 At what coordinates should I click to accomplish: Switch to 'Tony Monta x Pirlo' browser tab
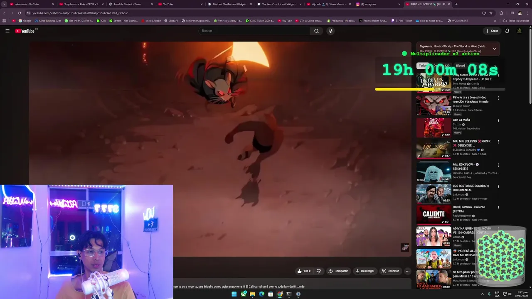click(80, 4)
